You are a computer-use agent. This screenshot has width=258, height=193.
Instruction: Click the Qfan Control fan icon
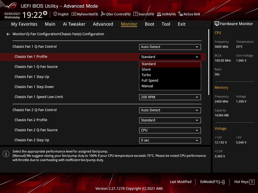pyautogui.click(x=103, y=14)
